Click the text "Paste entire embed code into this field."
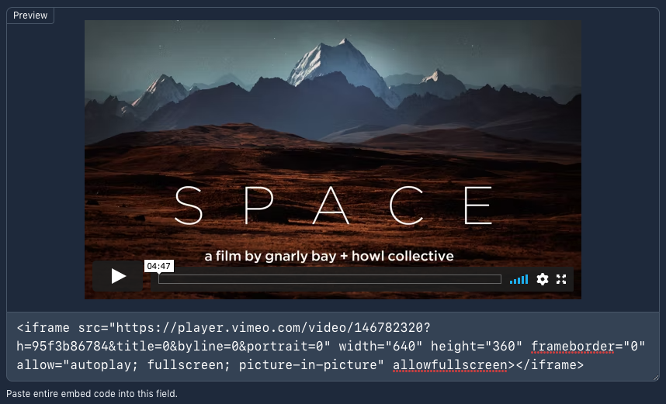 point(92,394)
